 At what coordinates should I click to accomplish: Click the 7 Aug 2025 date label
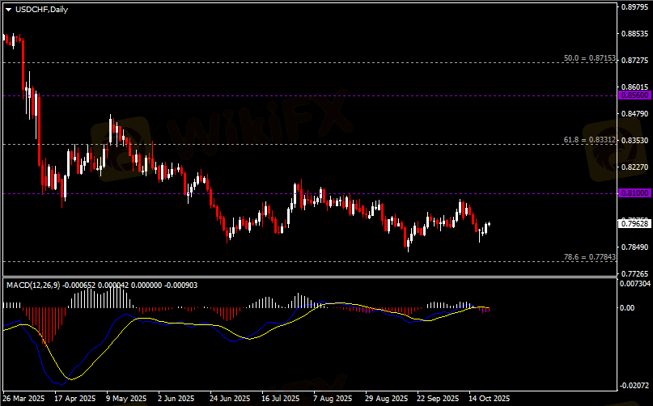click(x=332, y=399)
